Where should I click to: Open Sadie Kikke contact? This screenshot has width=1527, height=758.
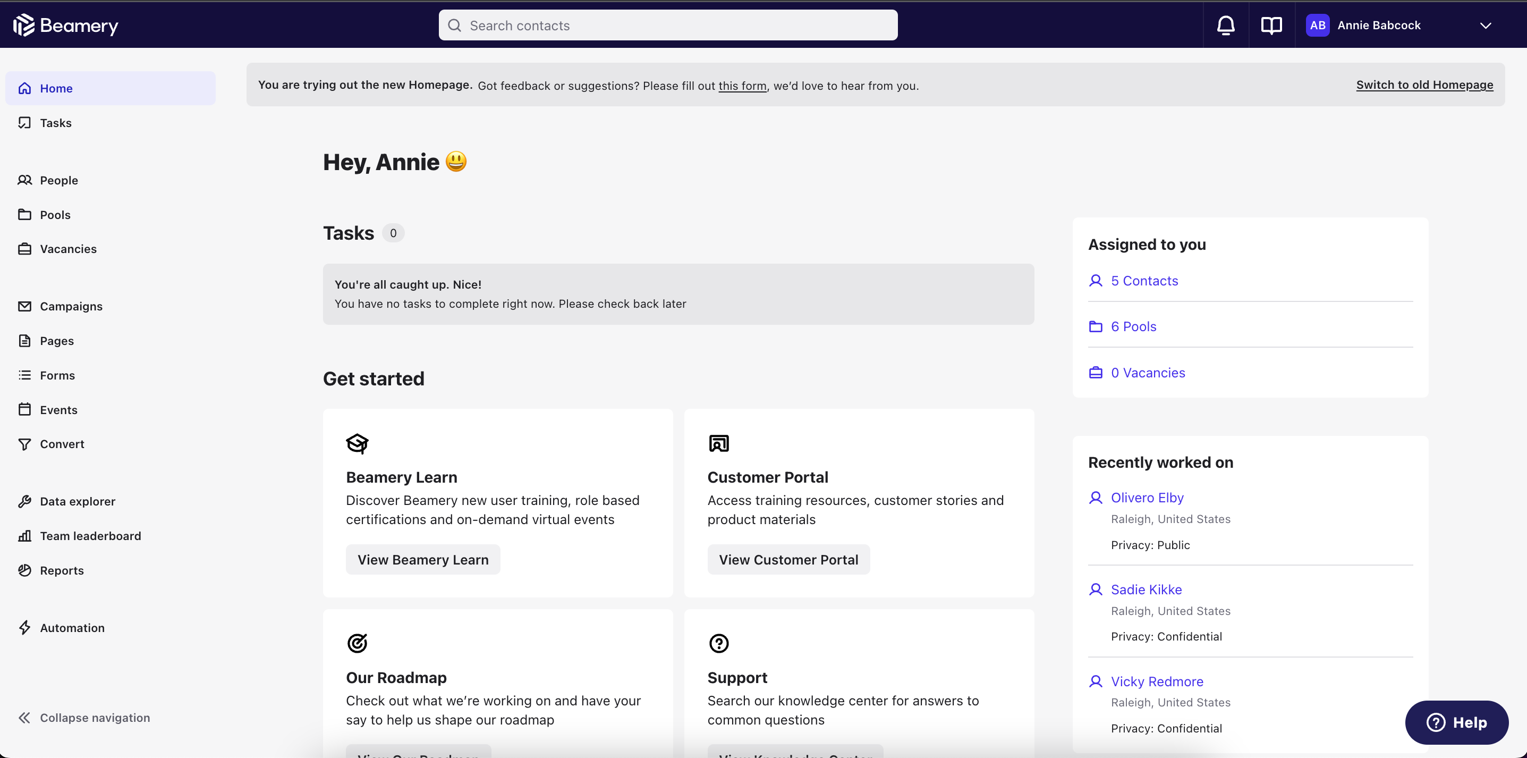coord(1146,589)
